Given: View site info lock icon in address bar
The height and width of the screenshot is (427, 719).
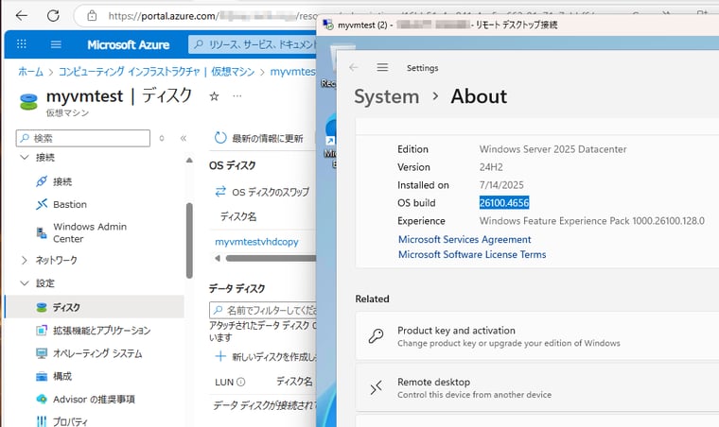Looking at the screenshot, I should click(x=92, y=16).
